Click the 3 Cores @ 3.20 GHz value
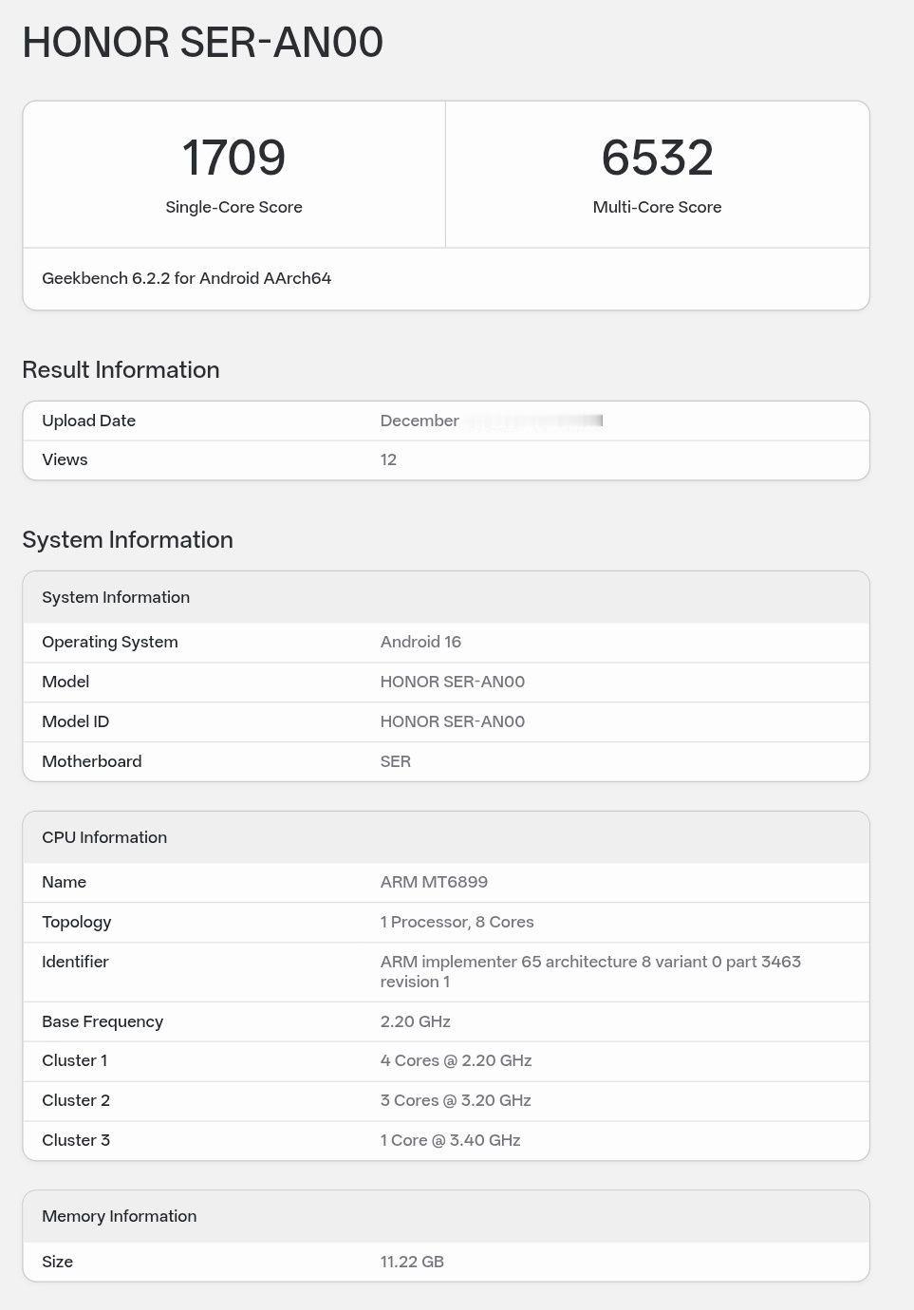Viewport: 914px width, 1310px height. coord(456,1100)
